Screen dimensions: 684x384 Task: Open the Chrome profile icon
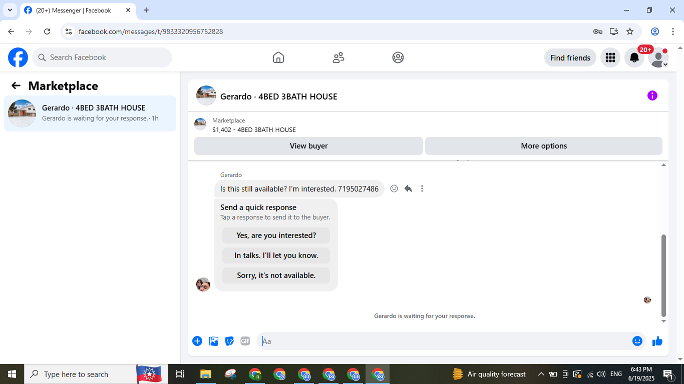pyautogui.click(x=655, y=31)
